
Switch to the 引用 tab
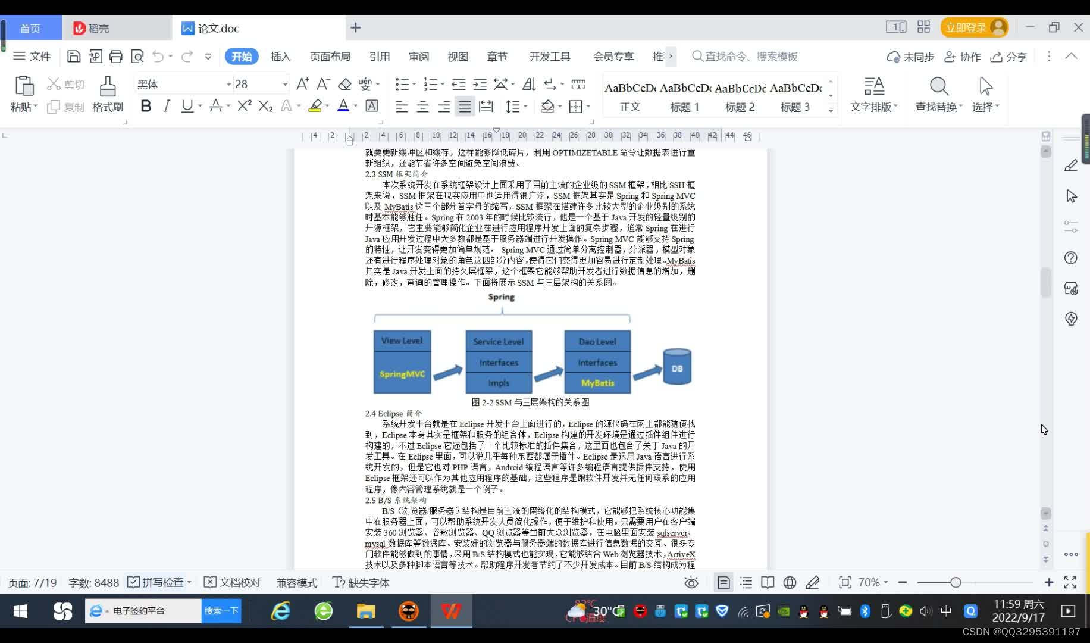click(380, 57)
